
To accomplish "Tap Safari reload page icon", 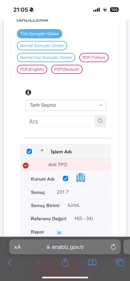I will 113,247.
